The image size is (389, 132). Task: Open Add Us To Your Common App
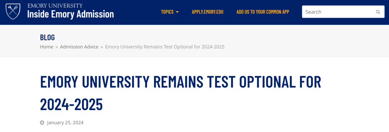click(263, 12)
